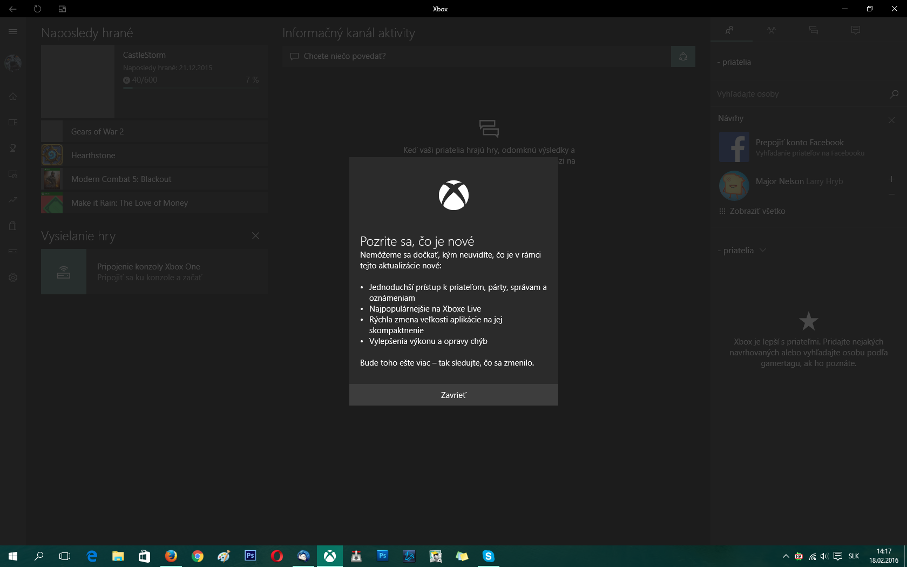Remove Major Nelson suggestion with minus
Image resolution: width=907 pixels, height=567 pixels.
(x=892, y=194)
